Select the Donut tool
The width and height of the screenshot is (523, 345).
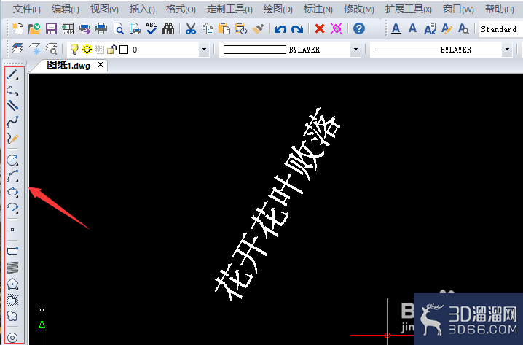coord(12,338)
